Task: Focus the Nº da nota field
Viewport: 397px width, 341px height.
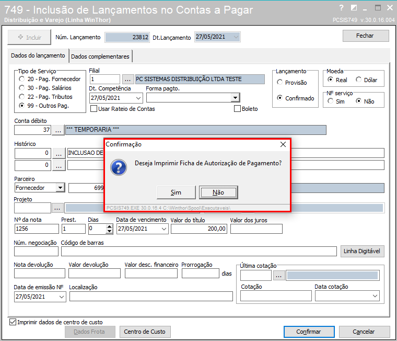Action: coord(37,229)
